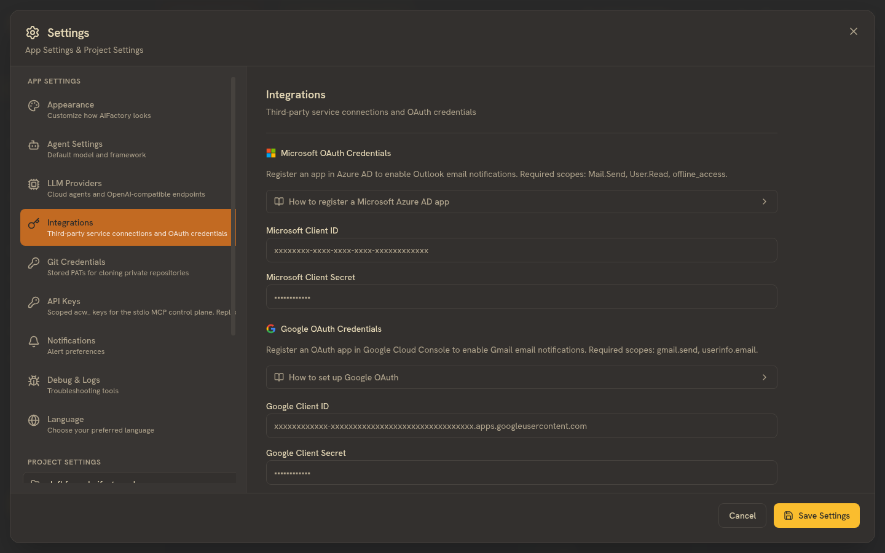This screenshot has height=553, width=885.
Task: Click the Google logo icon
Action: [x=271, y=329]
